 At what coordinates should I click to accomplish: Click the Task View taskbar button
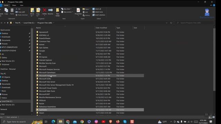pos(46,122)
